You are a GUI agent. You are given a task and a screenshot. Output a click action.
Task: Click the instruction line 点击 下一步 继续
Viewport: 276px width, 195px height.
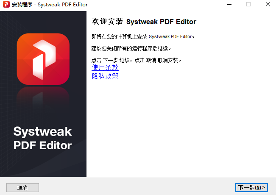tap(137, 60)
